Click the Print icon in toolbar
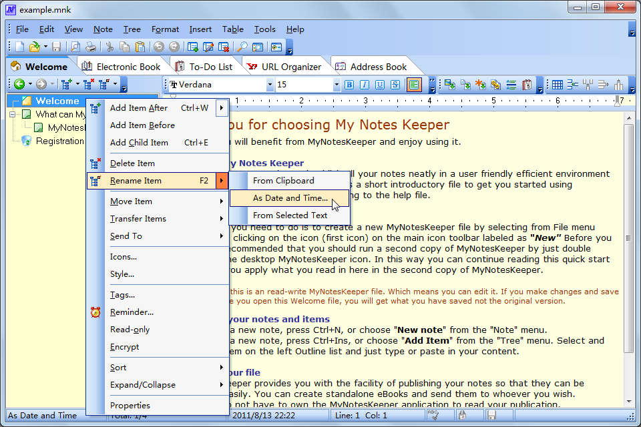The image size is (641, 427). pos(91,47)
